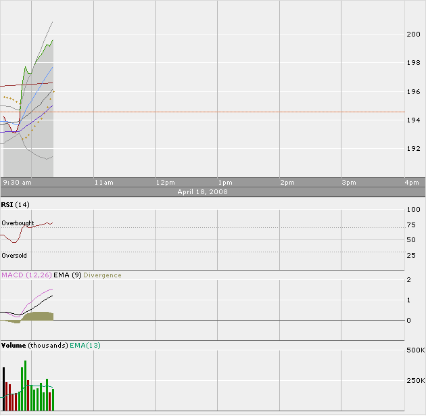426x416 pixels.
Task: Click the 12pm time axis marker
Action: 165,183
